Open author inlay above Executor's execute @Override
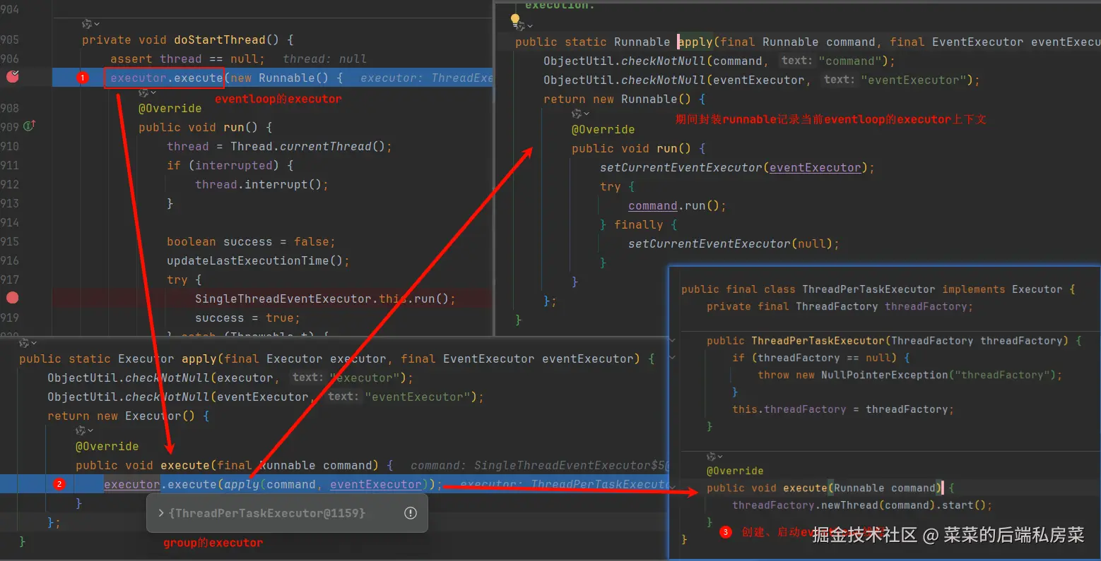The width and height of the screenshot is (1101, 561). click(85, 430)
